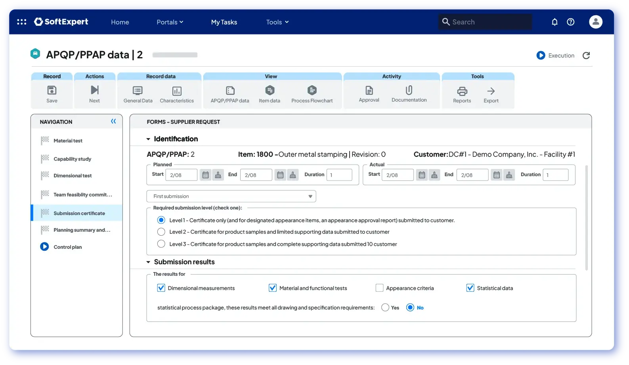
Task: Open Control plan navigation item
Action: pyautogui.click(x=76, y=247)
